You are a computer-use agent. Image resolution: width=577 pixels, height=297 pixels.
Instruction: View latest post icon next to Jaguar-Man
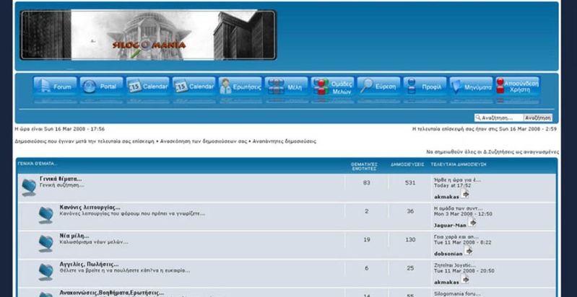point(472,223)
